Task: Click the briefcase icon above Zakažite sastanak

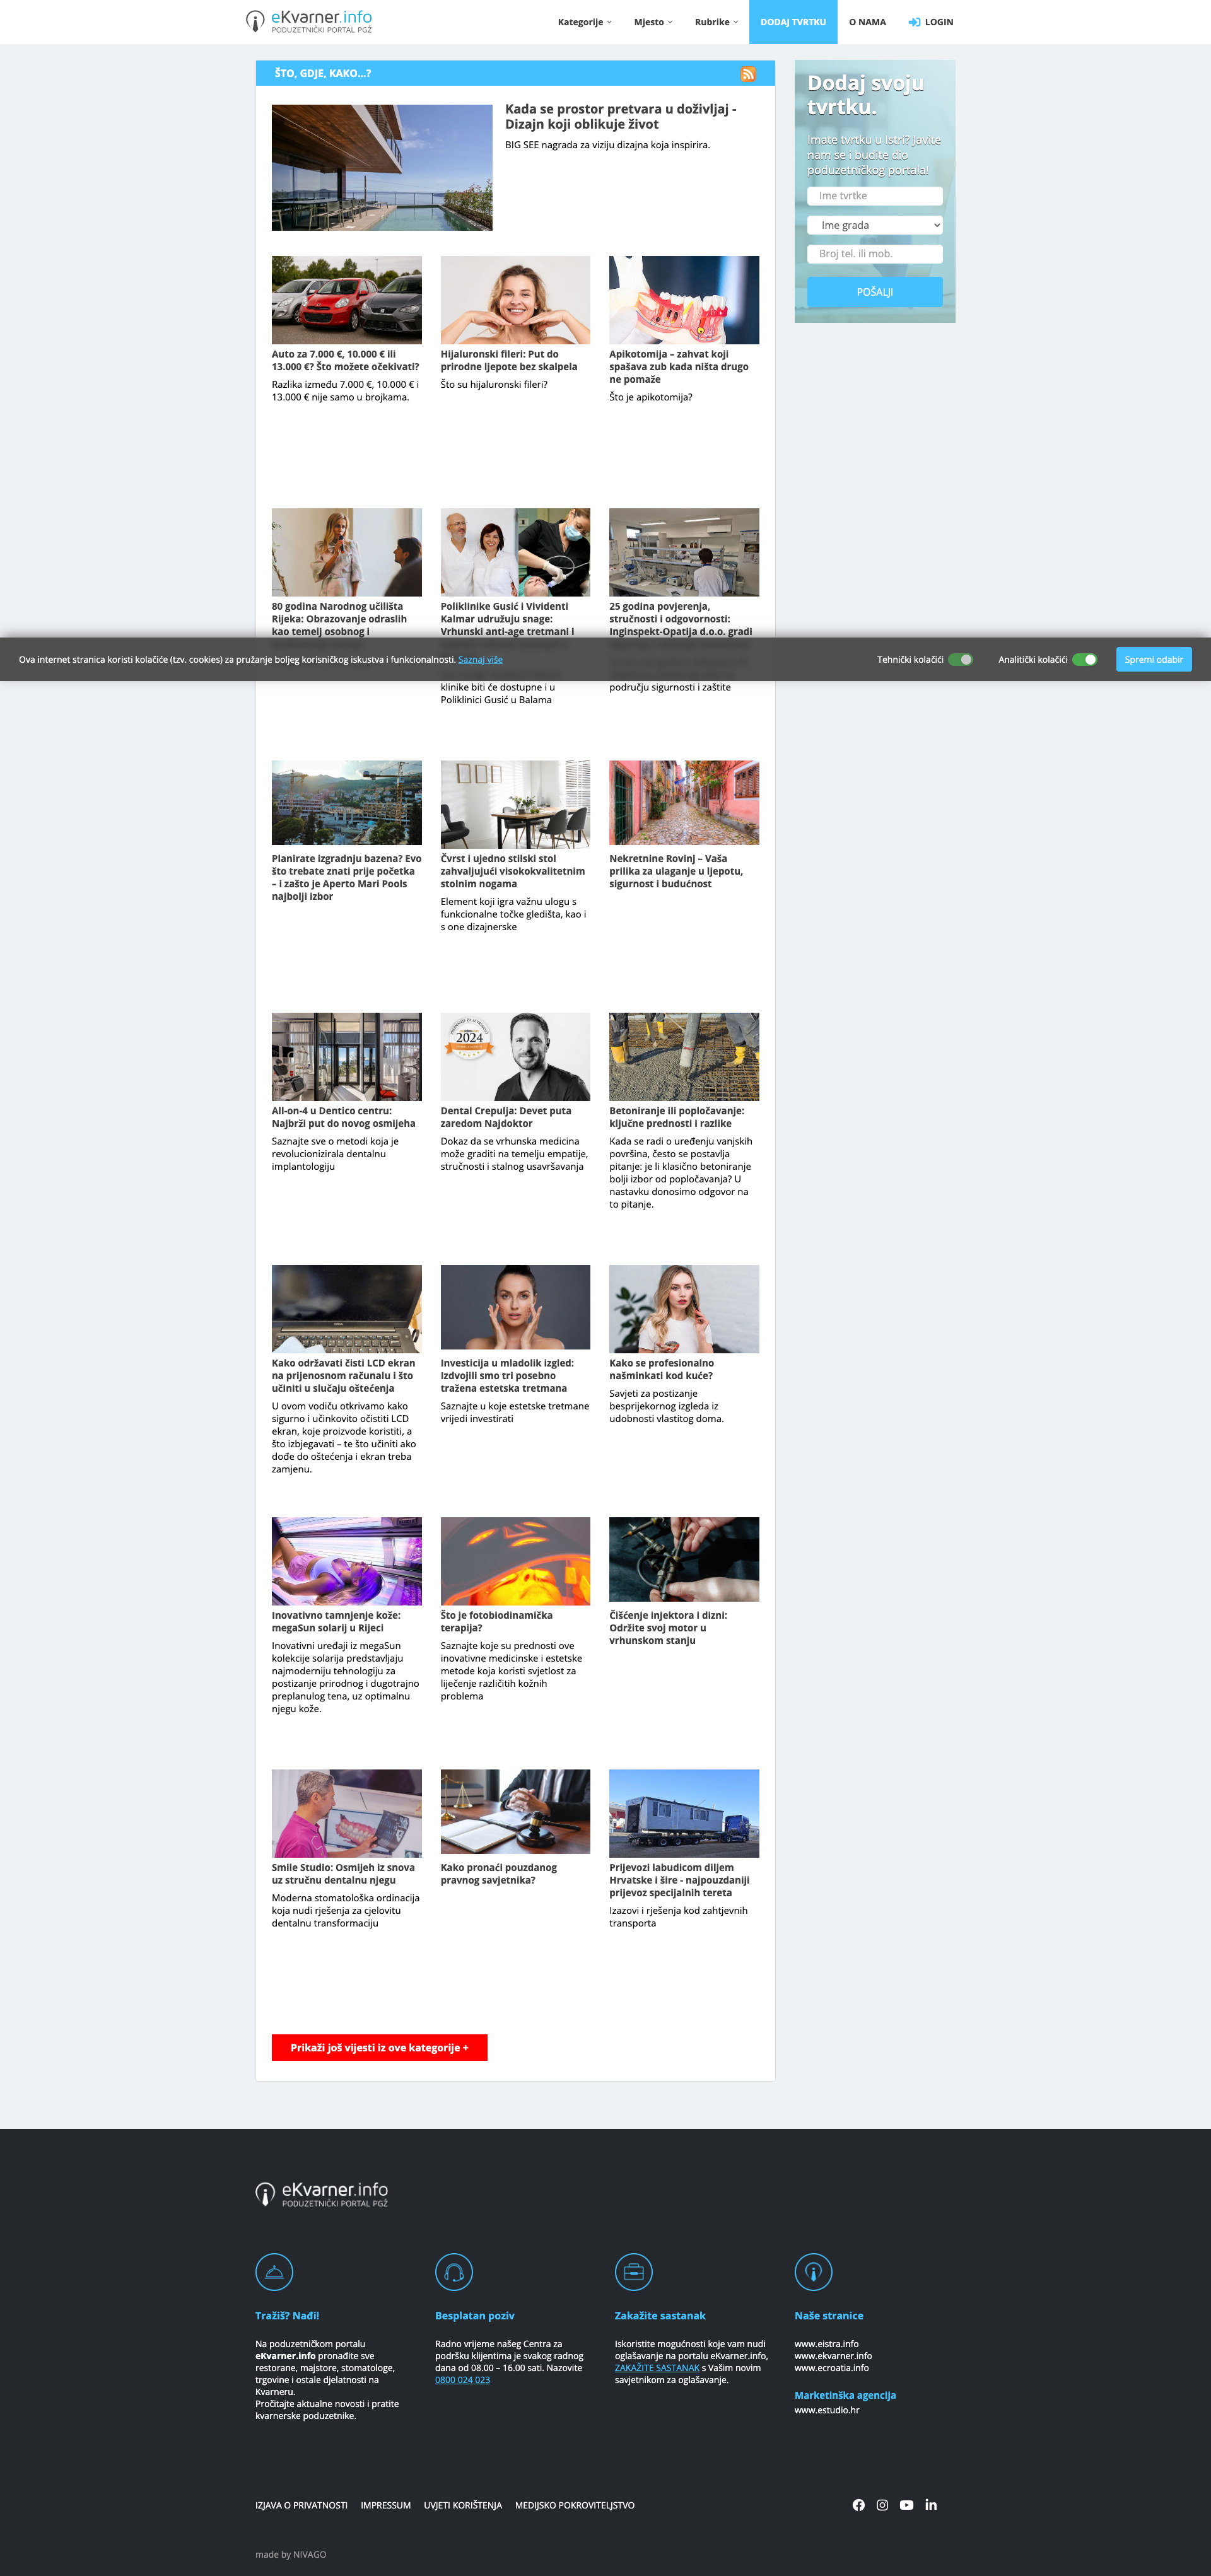Action: pyautogui.click(x=633, y=2272)
